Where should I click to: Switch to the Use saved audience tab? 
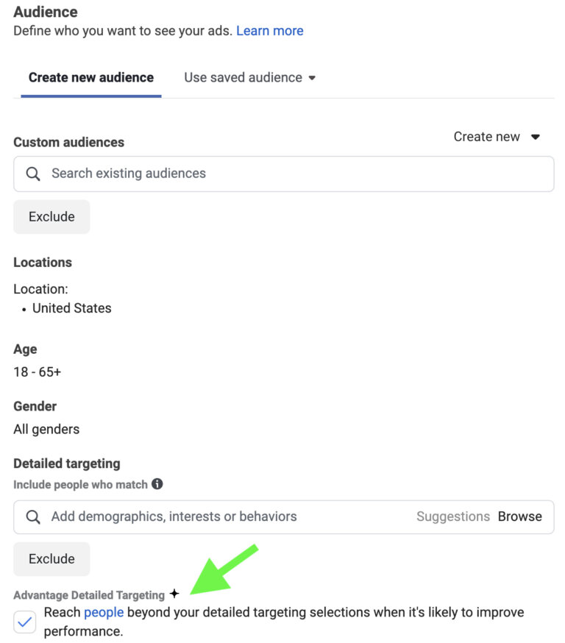[x=243, y=77]
